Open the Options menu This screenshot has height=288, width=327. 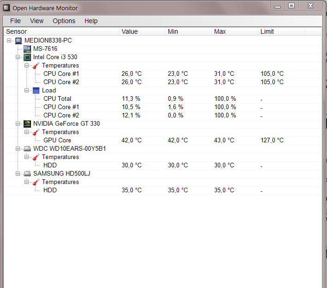click(x=64, y=21)
